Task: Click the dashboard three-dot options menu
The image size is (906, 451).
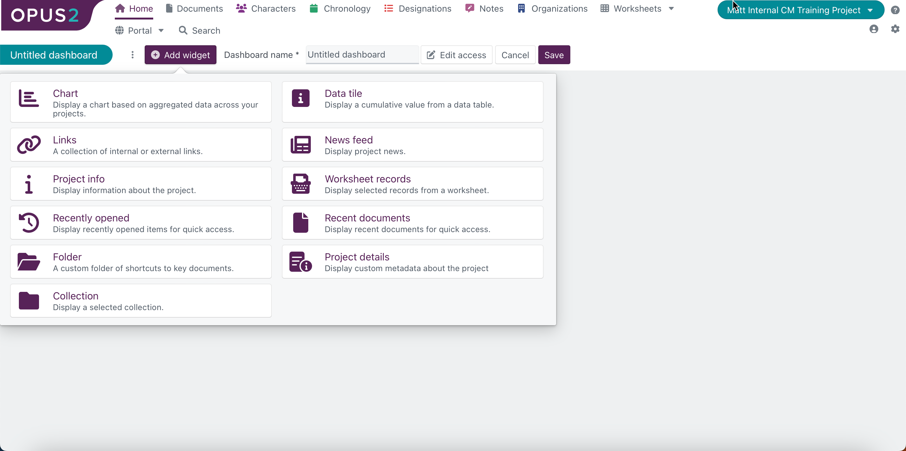Action: click(x=132, y=55)
